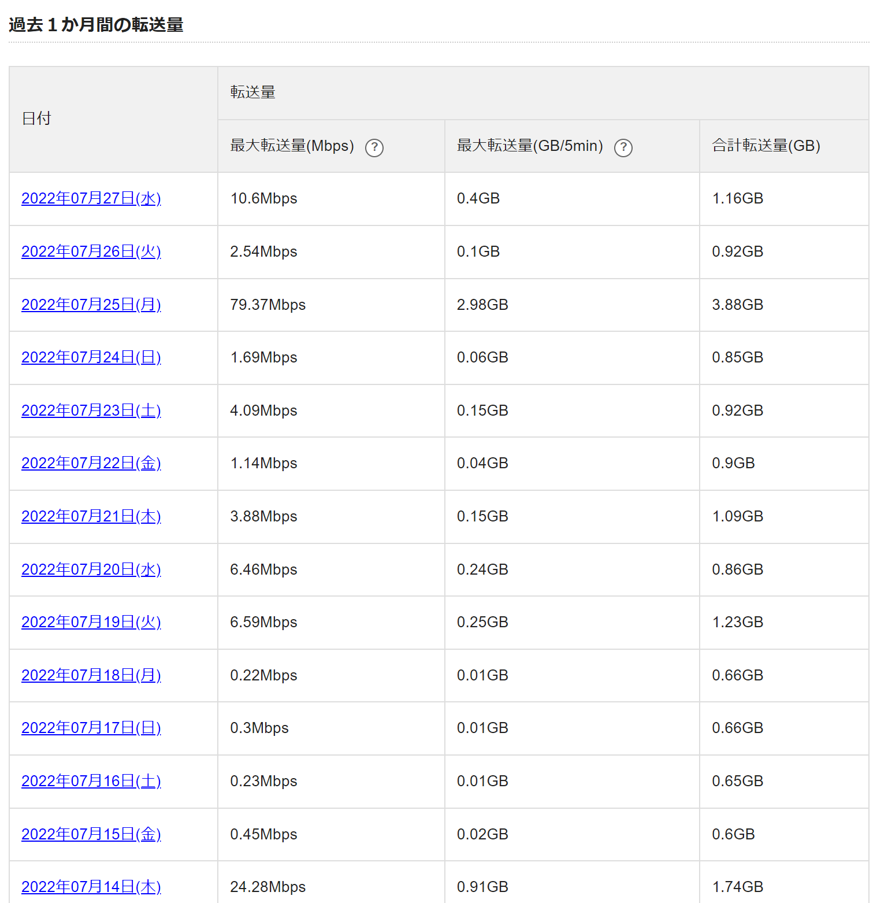
Task: Open the 2022年07月14日(木) date link
Action: click(x=91, y=887)
